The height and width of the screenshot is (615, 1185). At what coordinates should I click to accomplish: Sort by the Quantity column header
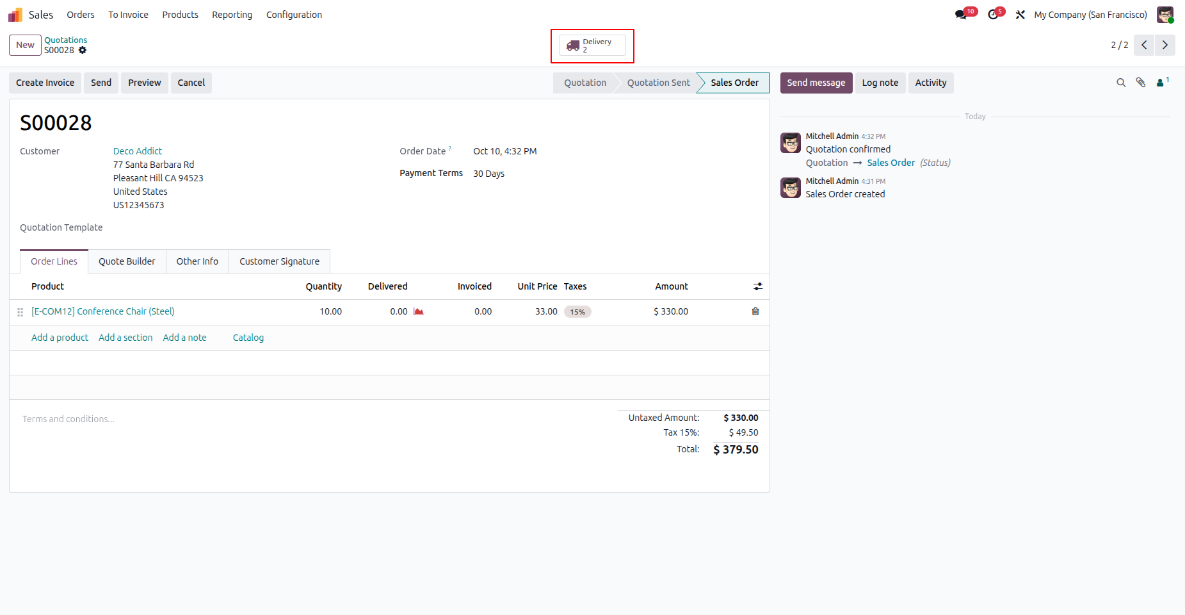click(x=323, y=286)
